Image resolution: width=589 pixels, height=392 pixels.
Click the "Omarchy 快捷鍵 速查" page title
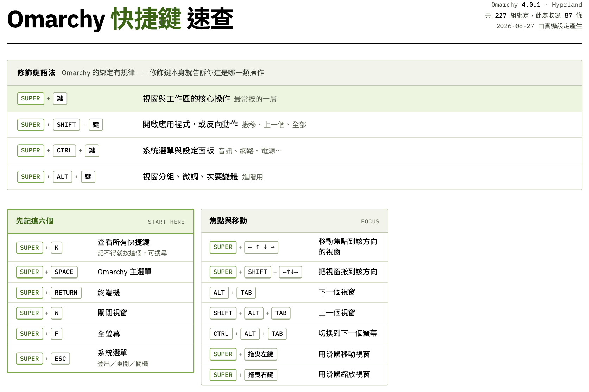point(120,19)
